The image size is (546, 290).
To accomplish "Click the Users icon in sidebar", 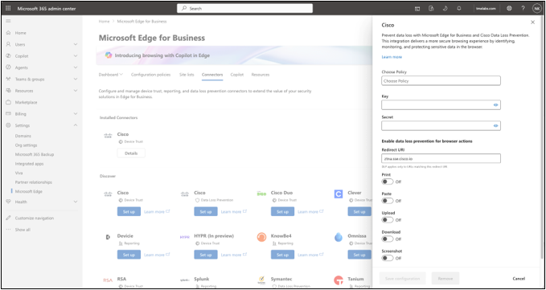I will (x=8, y=44).
